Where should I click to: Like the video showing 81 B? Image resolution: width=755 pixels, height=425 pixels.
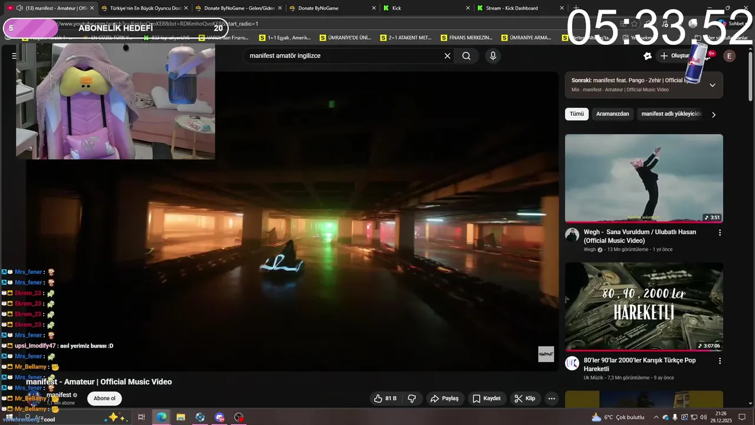point(385,398)
